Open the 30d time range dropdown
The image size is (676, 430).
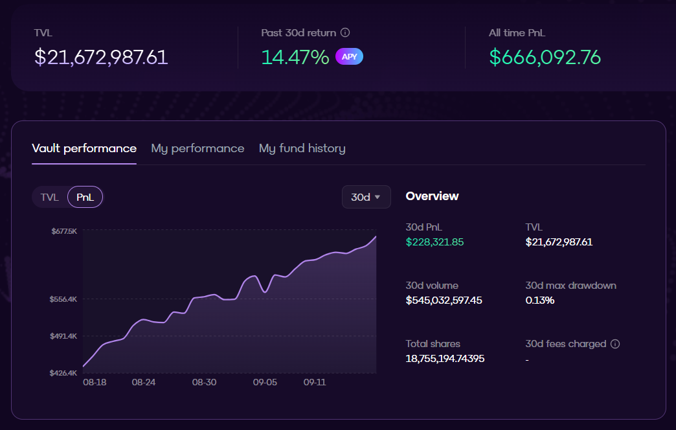pyautogui.click(x=366, y=197)
